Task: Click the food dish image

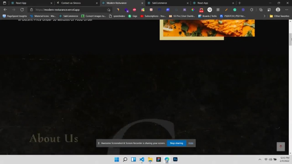Action: [x=209, y=28]
